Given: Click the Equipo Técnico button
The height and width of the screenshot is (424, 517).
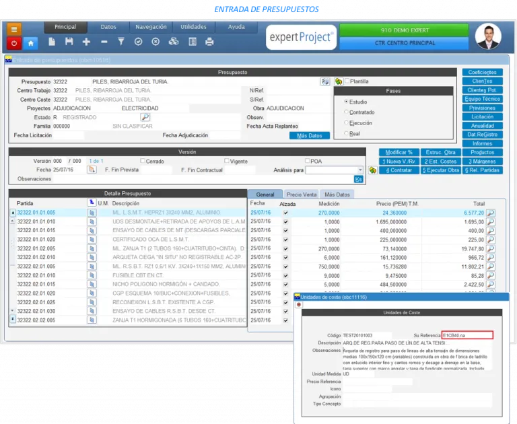Looking at the screenshot, I should tap(483, 99).
